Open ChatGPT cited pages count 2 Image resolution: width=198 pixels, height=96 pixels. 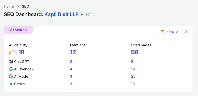[x=132, y=62]
